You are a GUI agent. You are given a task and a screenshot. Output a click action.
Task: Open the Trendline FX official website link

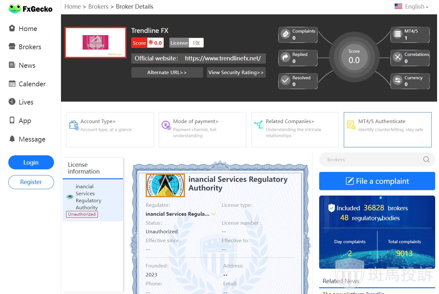pos(223,58)
